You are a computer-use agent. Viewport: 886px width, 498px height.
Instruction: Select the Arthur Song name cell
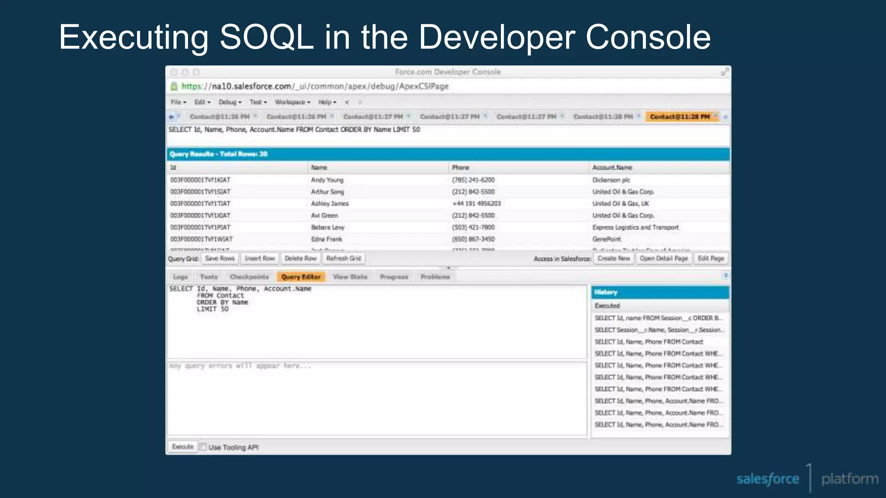(x=327, y=192)
